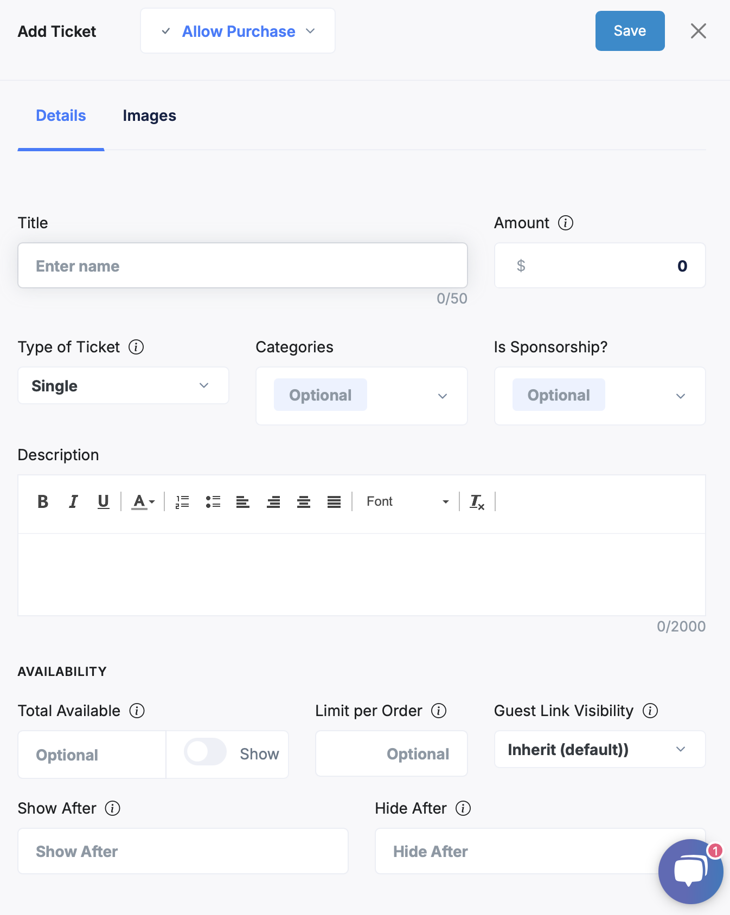Justify description text with align icon

coord(334,502)
